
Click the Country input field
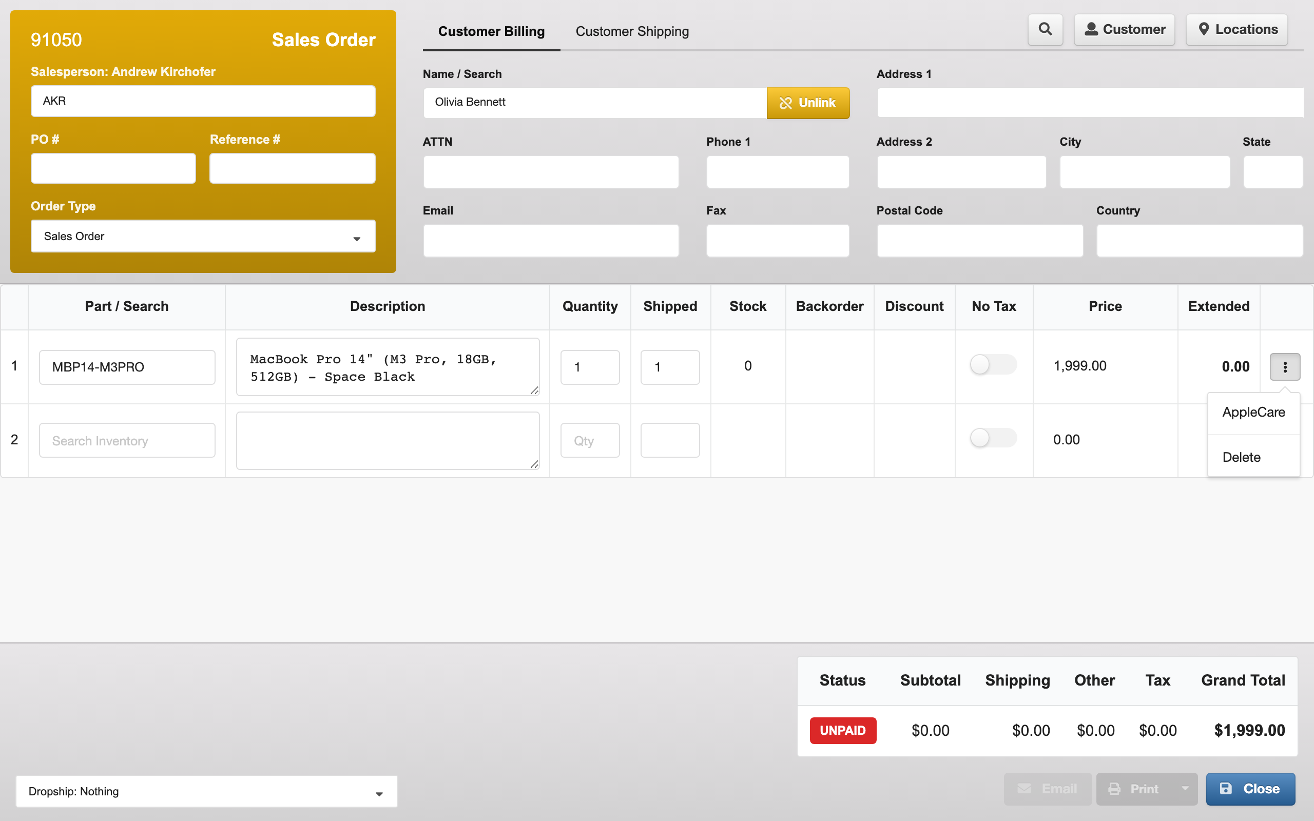1200,241
